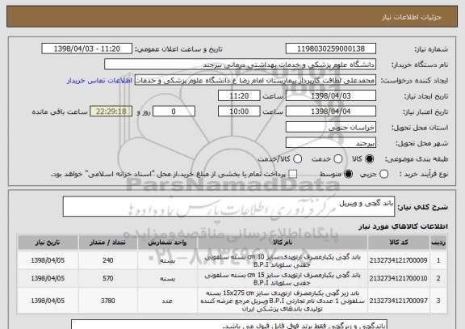Screen dimensions: 465x329
Task: Click the ردیف column header
Action: click(438, 243)
